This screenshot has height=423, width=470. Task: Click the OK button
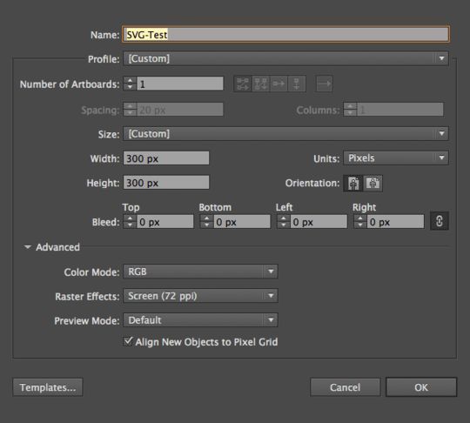tap(421, 387)
